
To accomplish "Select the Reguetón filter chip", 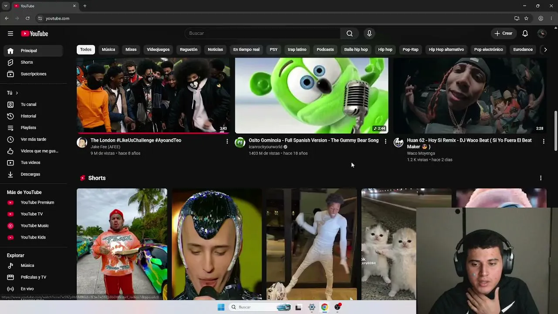I will pos(189,50).
